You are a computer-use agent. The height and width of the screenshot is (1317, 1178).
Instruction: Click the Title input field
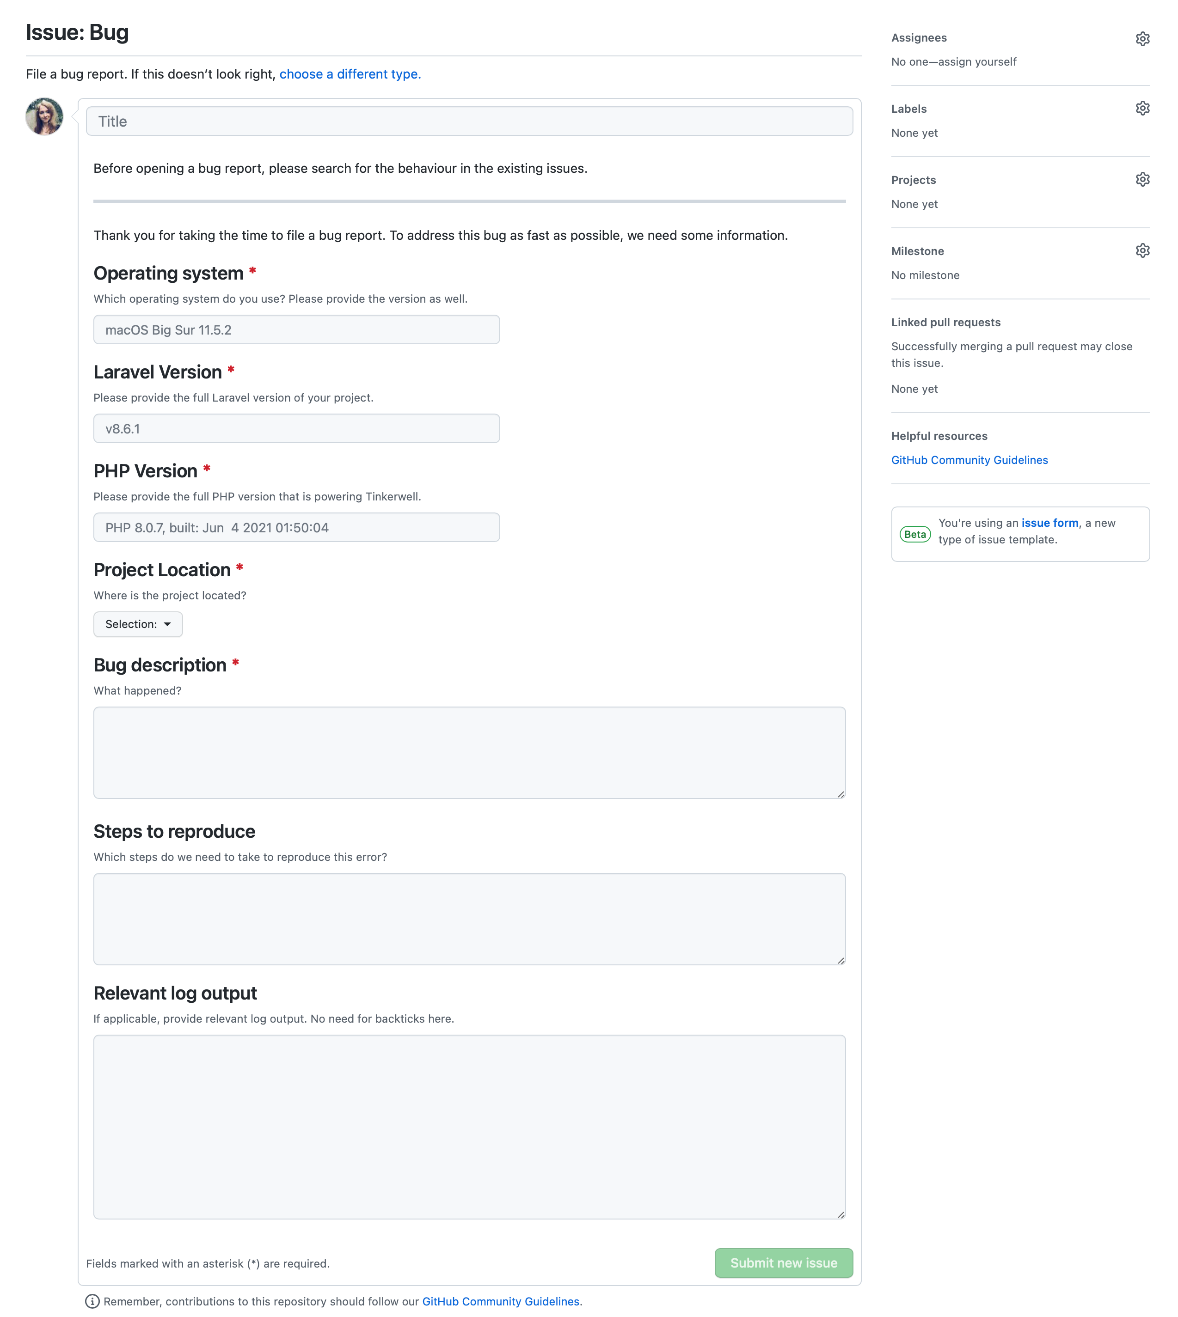(x=470, y=121)
